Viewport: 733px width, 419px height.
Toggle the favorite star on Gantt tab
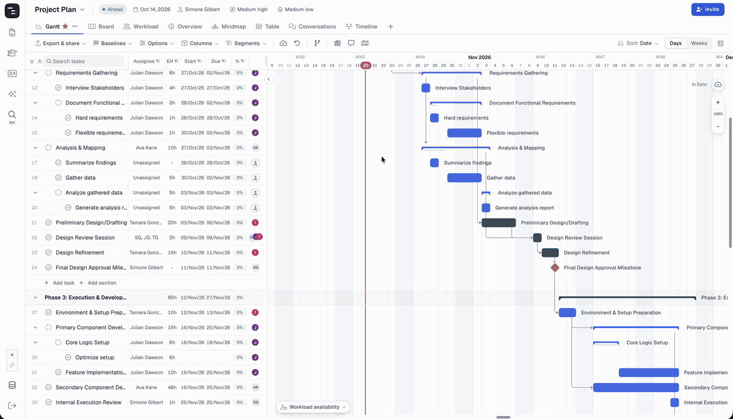coord(65,26)
